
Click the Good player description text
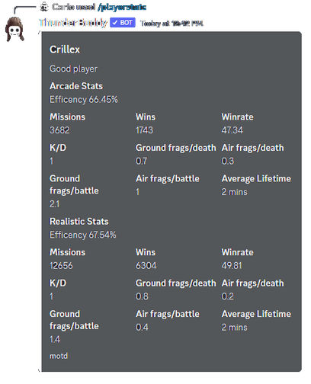[73, 69]
